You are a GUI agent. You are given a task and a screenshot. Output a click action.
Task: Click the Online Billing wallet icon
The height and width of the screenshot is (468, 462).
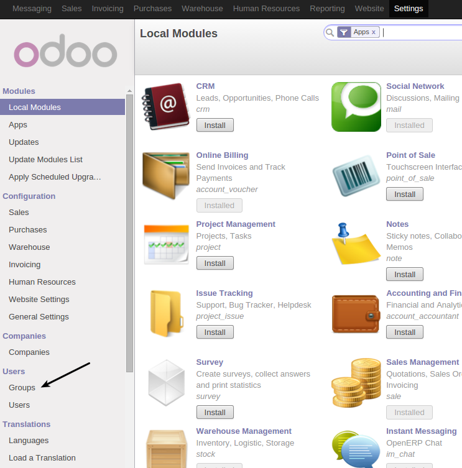pyautogui.click(x=166, y=175)
